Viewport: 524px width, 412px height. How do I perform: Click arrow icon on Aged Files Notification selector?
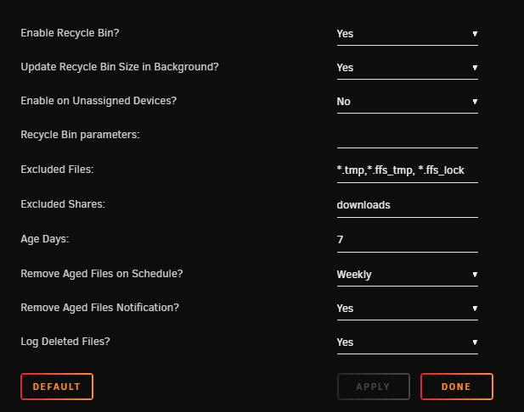[475, 309]
